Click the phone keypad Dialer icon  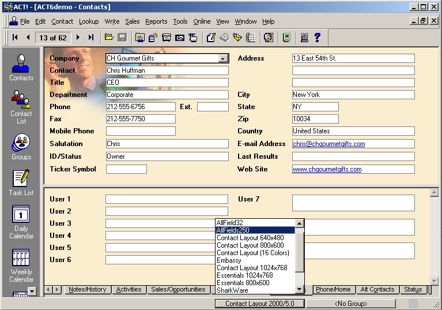point(251,38)
